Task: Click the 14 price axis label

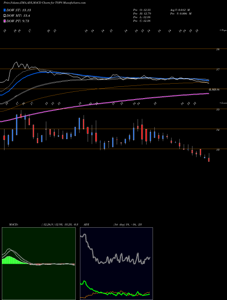Action: (217, 130)
